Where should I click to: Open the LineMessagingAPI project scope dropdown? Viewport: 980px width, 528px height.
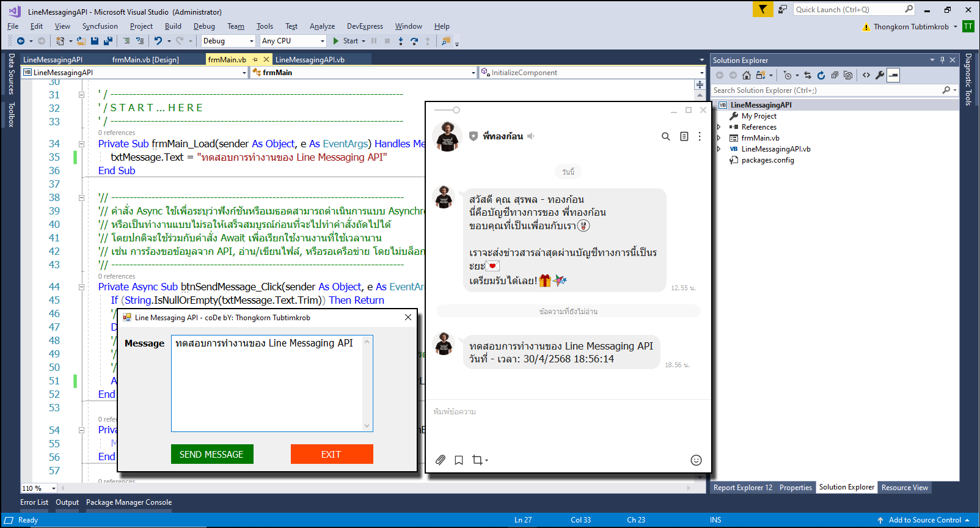pyautogui.click(x=134, y=72)
